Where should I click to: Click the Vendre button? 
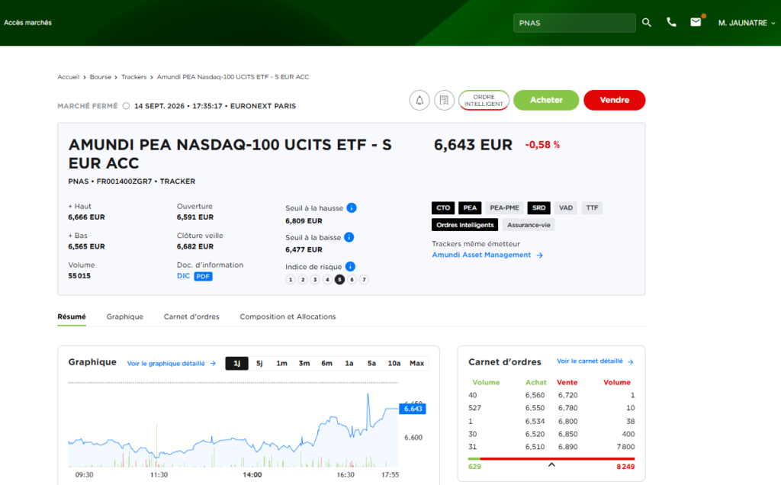tap(614, 100)
